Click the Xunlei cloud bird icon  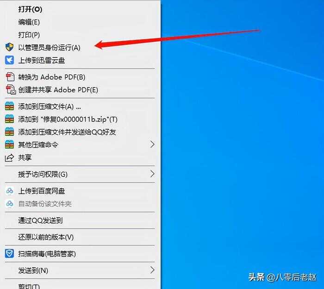pyautogui.click(x=9, y=60)
